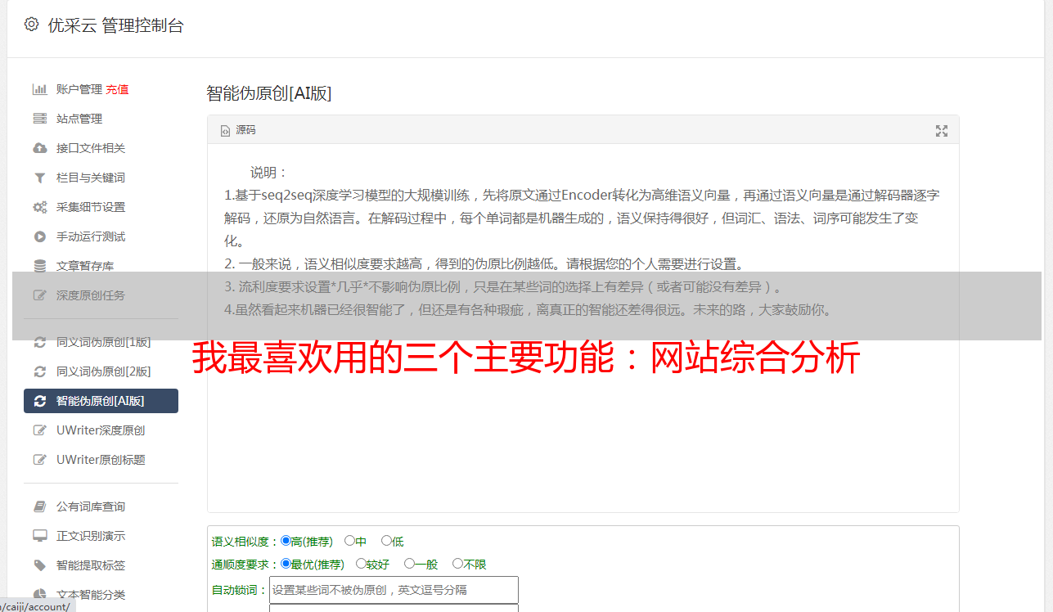
Task: Open 文章暂存库 sidebar link
Action: [x=84, y=266]
